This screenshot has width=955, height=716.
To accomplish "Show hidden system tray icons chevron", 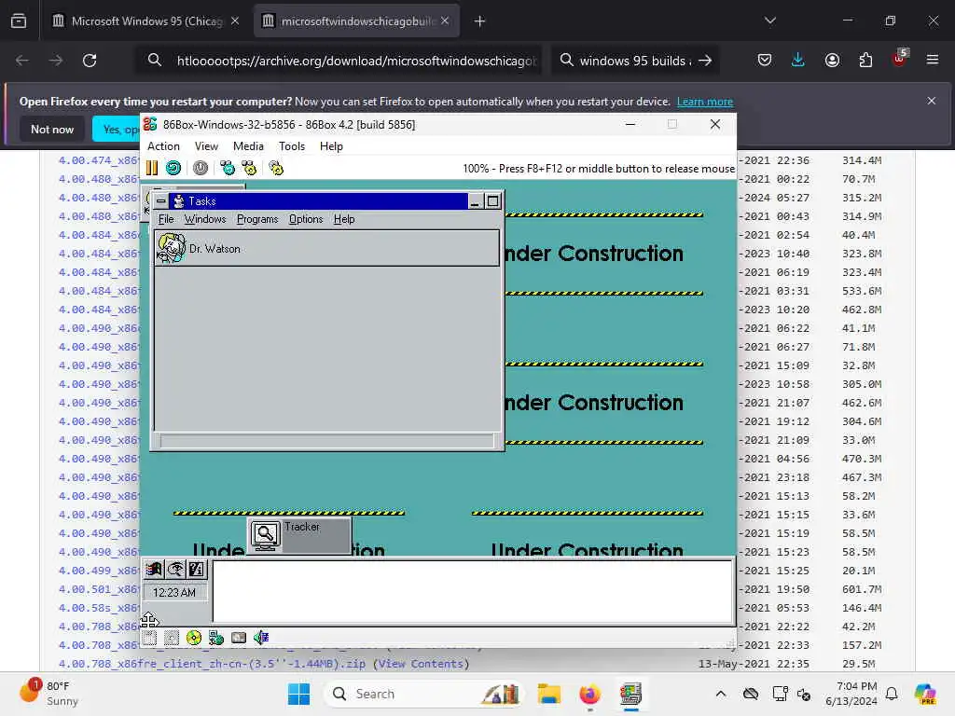I will (721, 694).
